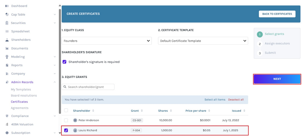Viewport: 303px width, 138px height.
Task: Click the Compliance shield icon
Action: click(7, 116)
